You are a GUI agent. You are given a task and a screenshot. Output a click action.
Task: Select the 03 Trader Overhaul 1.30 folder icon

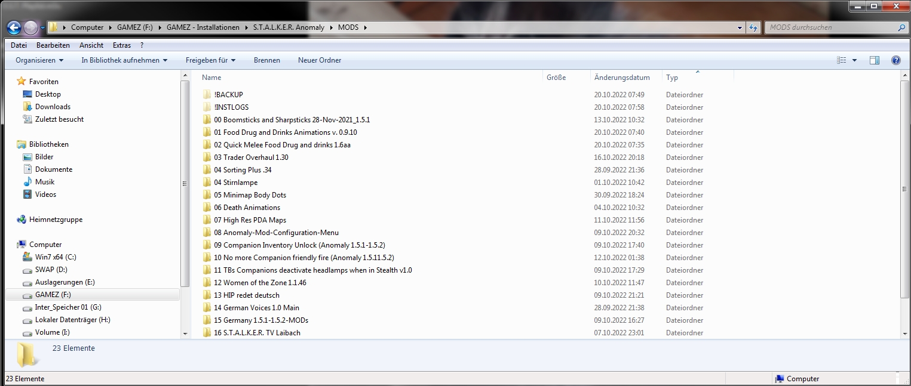pos(207,157)
